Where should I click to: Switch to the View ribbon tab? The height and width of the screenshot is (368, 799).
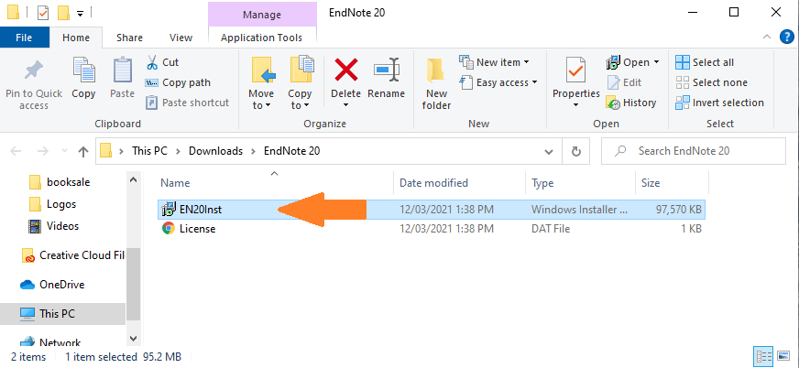pyautogui.click(x=181, y=38)
